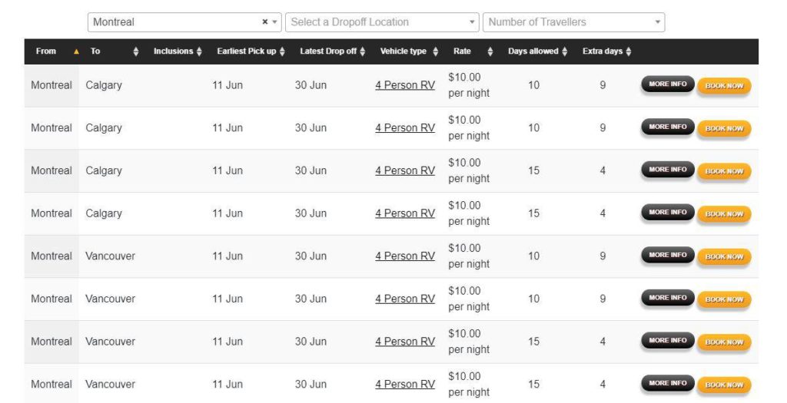View More Info for the first Calgary row
Screen dimensions: 787x403
668,84
